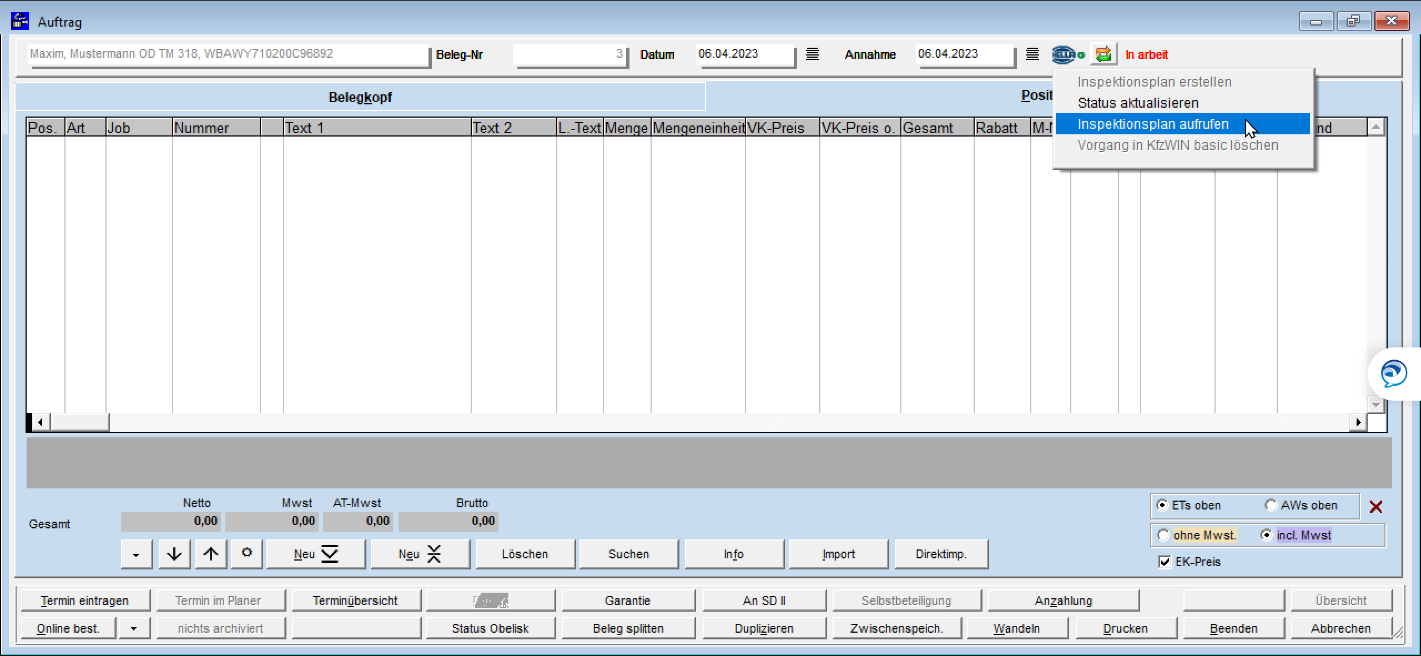The image size is (1421, 656).
Task: Click the red X beside sorting options
Action: pyautogui.click(x=1375, y=506)
